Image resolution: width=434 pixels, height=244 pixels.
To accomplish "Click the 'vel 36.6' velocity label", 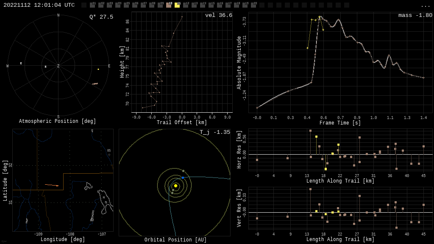I will click(218, 16).
